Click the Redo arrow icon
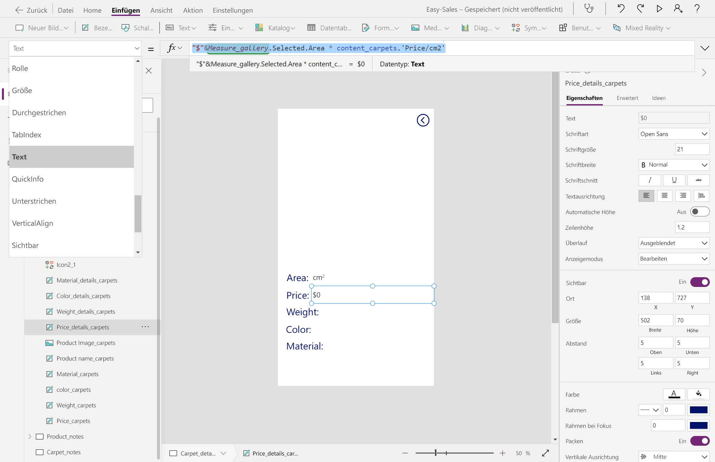Image resolution: width=715 pixels, height=462 pixels. pyautogui.click(x=640, y=8)
